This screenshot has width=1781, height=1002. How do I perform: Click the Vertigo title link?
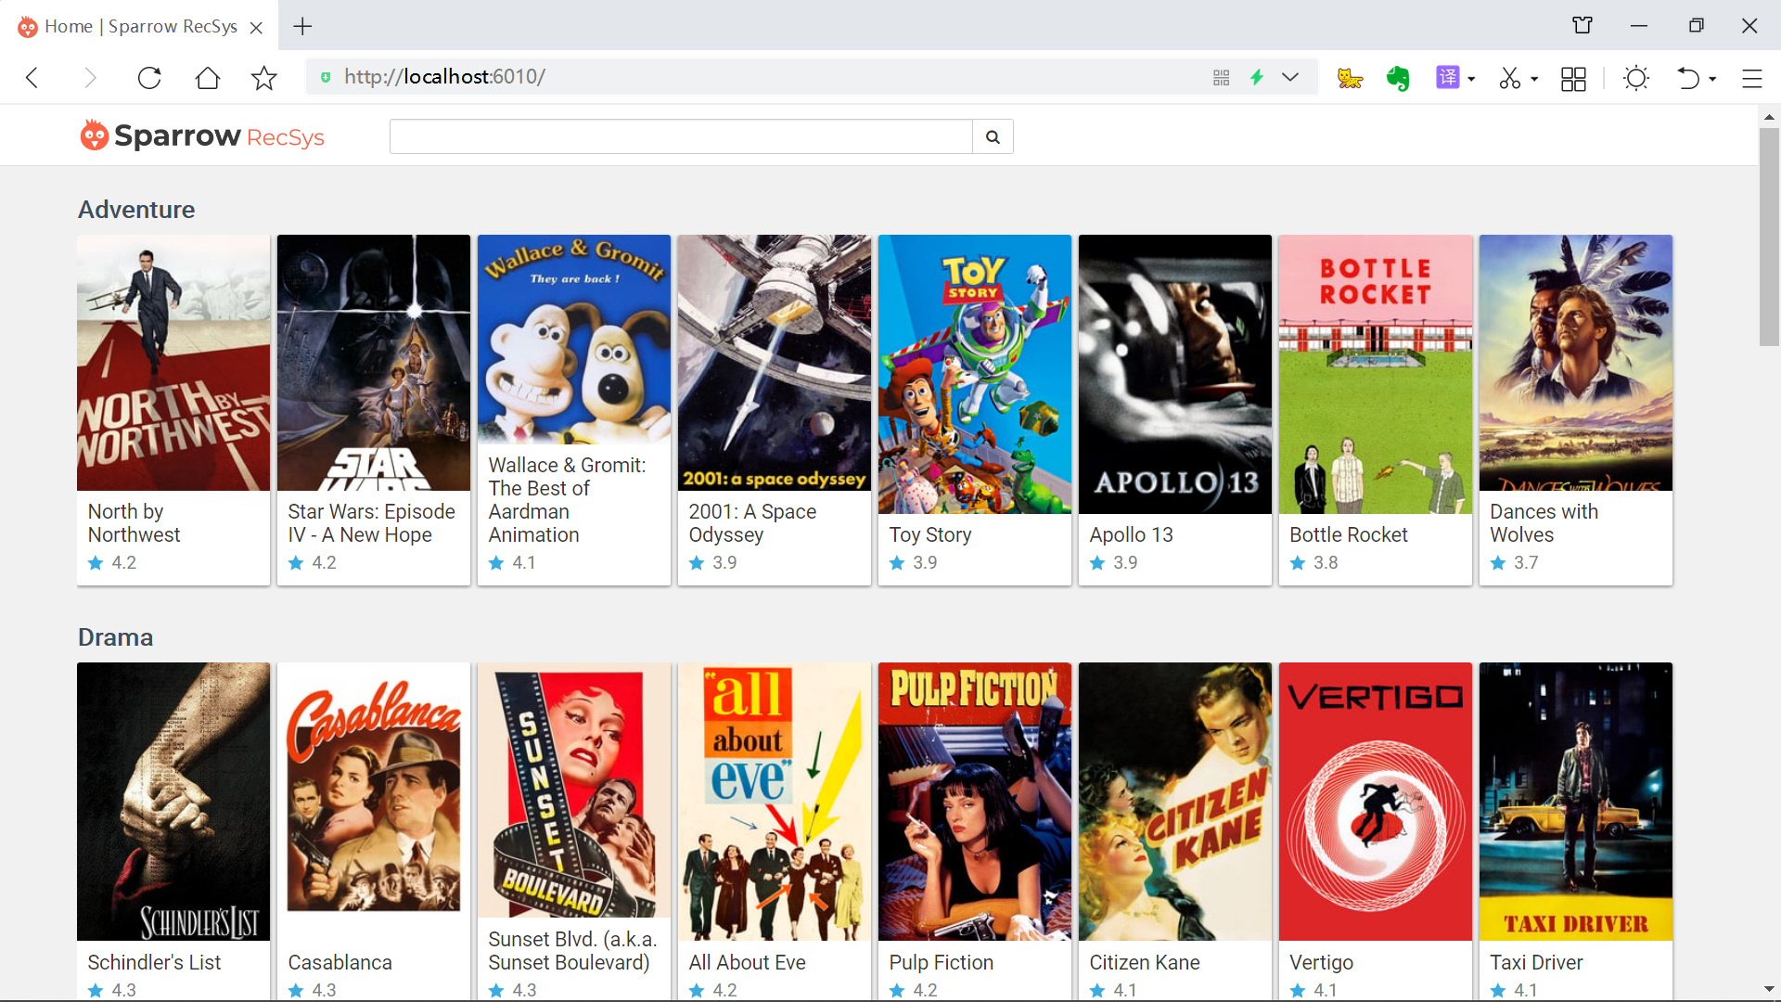pos(1322,963)
